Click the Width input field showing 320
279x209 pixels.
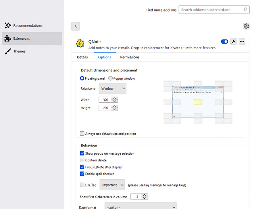pos(105,100)
